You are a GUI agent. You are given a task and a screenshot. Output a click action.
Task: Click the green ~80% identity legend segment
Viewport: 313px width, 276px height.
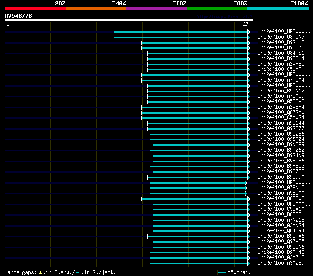pos(217,9)
